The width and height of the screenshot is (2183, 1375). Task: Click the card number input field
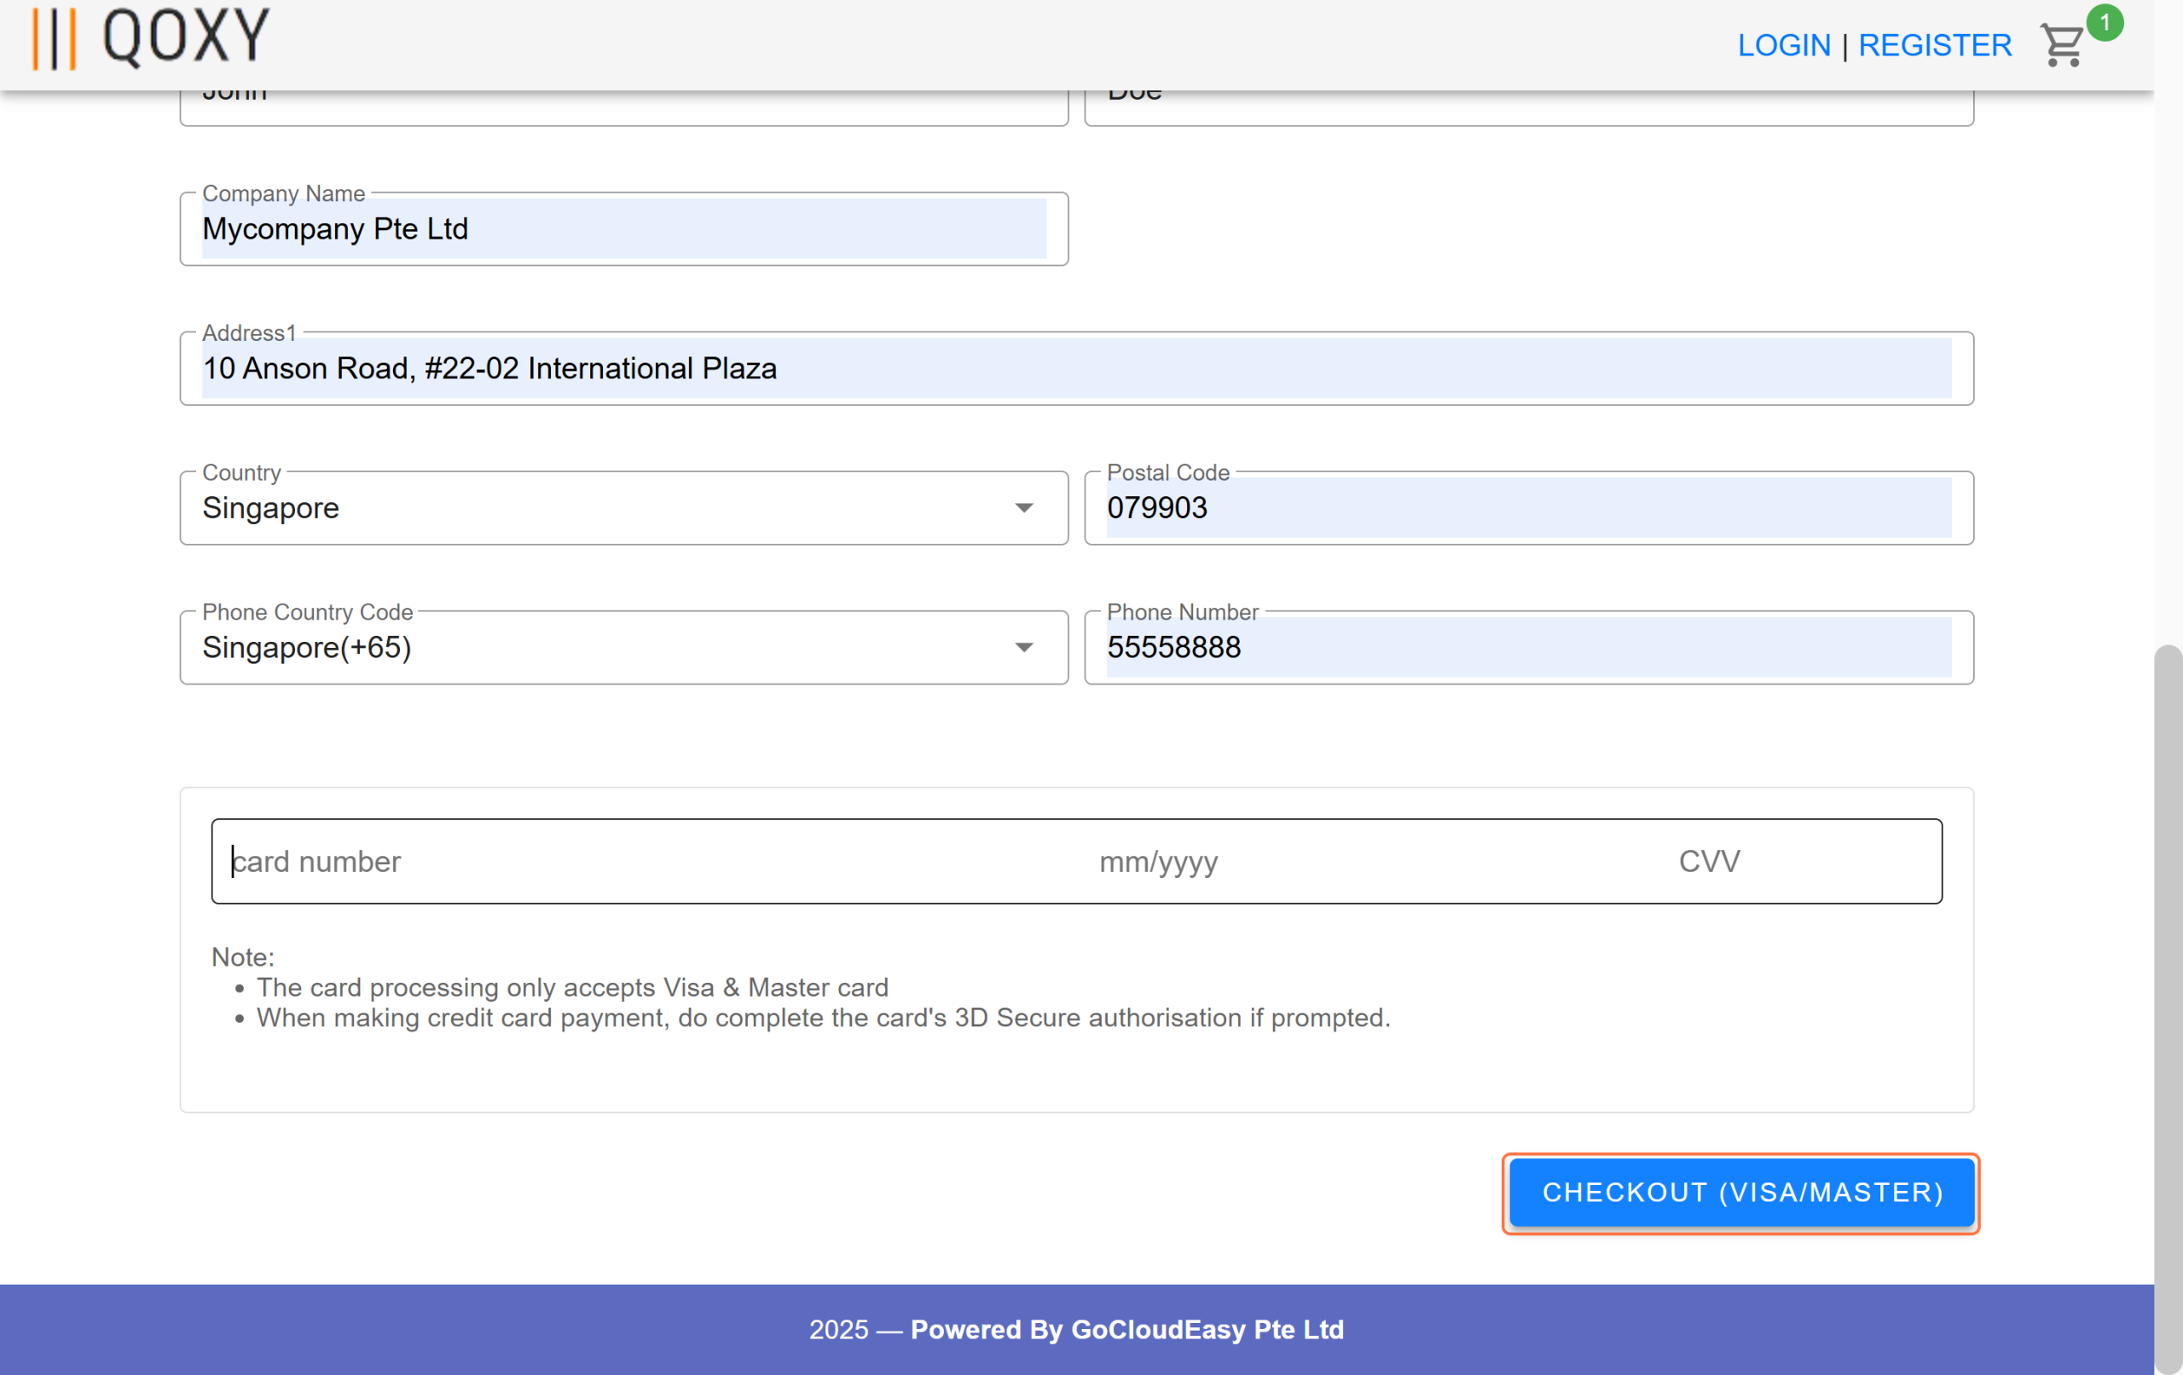pos(408,861)
